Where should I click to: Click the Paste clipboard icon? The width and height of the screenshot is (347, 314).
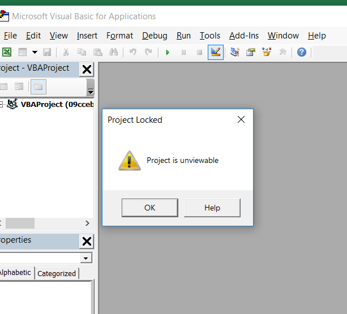(x=97, y=52)
